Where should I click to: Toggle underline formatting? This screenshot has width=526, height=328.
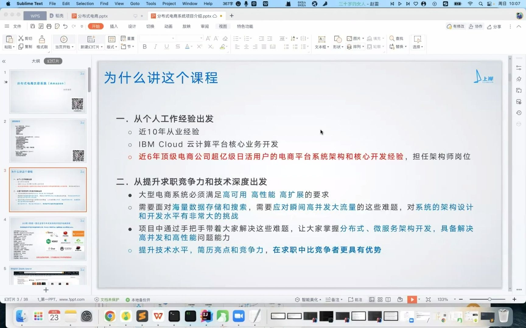click(x=166, y=46)
